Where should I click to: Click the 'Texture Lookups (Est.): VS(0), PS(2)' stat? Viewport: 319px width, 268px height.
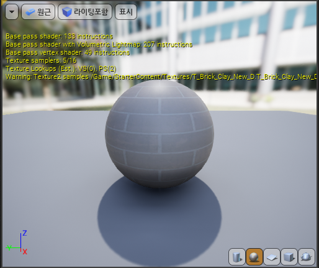(61, 68)
